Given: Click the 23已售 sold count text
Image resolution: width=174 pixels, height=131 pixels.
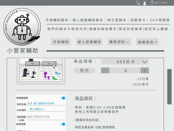Looking at the screenshot, I should (x=143, y=79).
